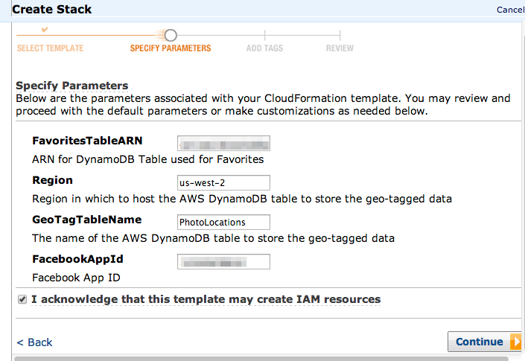525x361 pixels.
Task: Click the FacebookAppId label
Action: (77, 259)
